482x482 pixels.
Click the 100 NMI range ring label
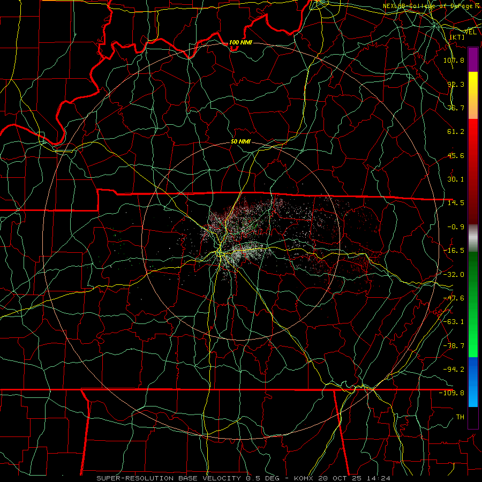click(240, 42)
